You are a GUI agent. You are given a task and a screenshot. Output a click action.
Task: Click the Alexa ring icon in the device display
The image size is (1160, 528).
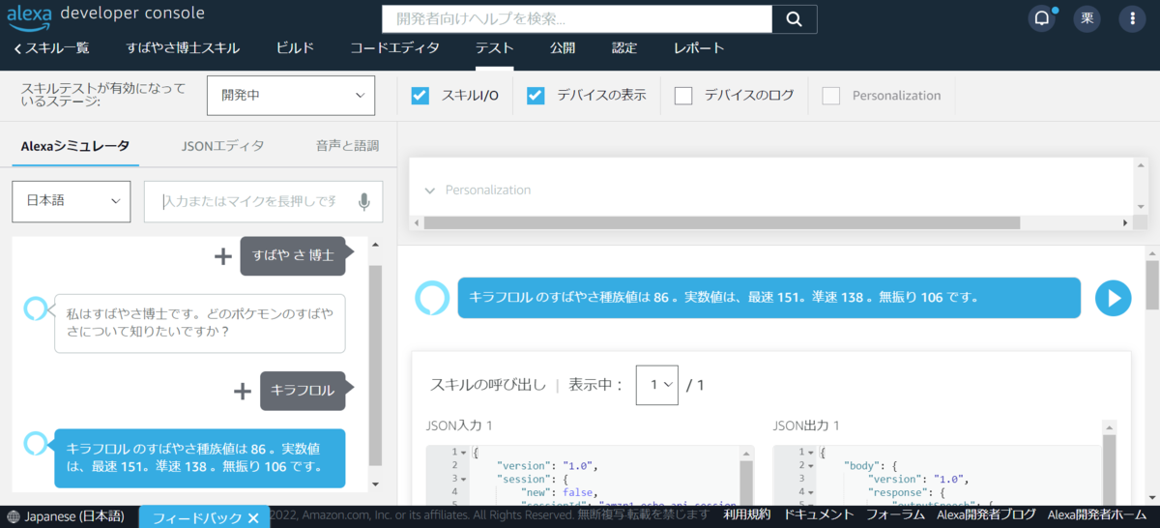[x=432, y=298]
